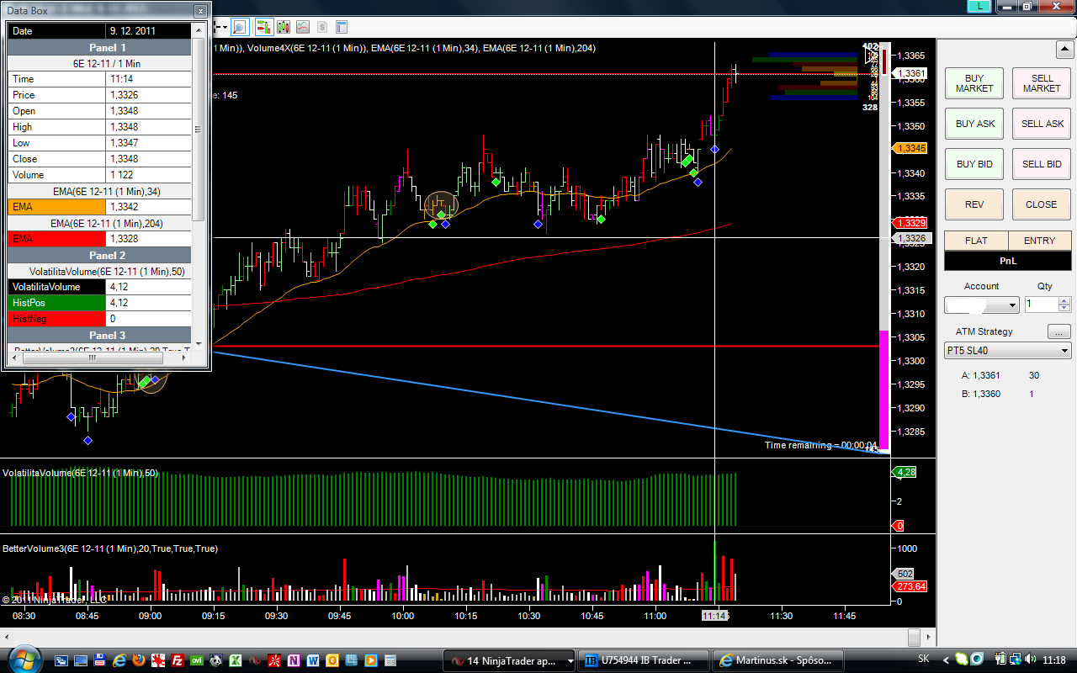Click the SELL BID button
Viewport: 1077px width, 673px height.
[x=1042, y=164]
